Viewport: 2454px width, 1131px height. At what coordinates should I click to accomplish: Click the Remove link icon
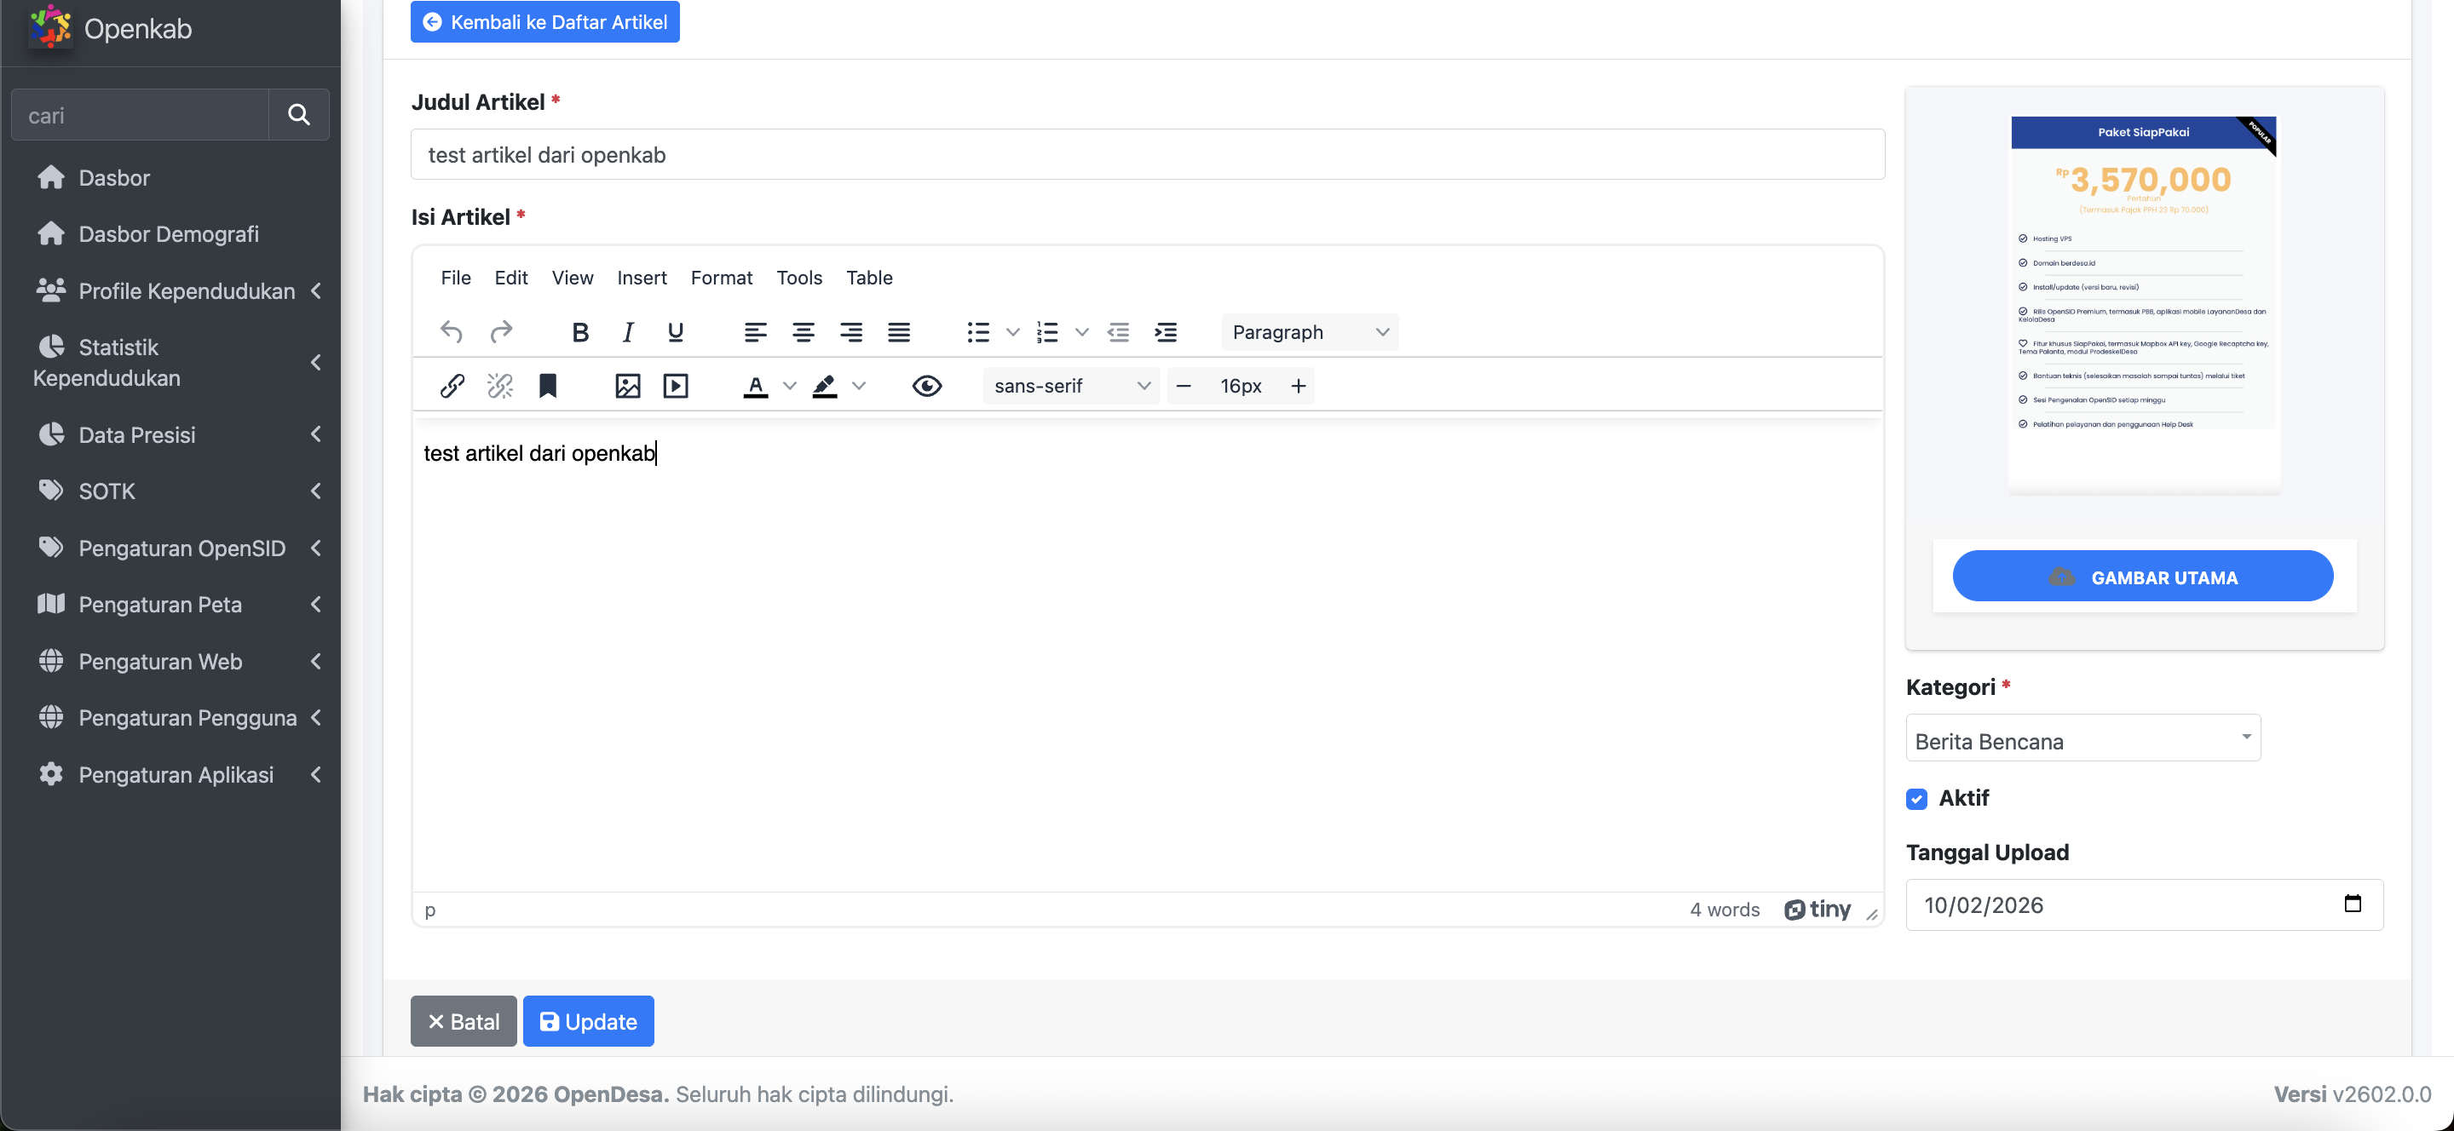click(500, 386)
